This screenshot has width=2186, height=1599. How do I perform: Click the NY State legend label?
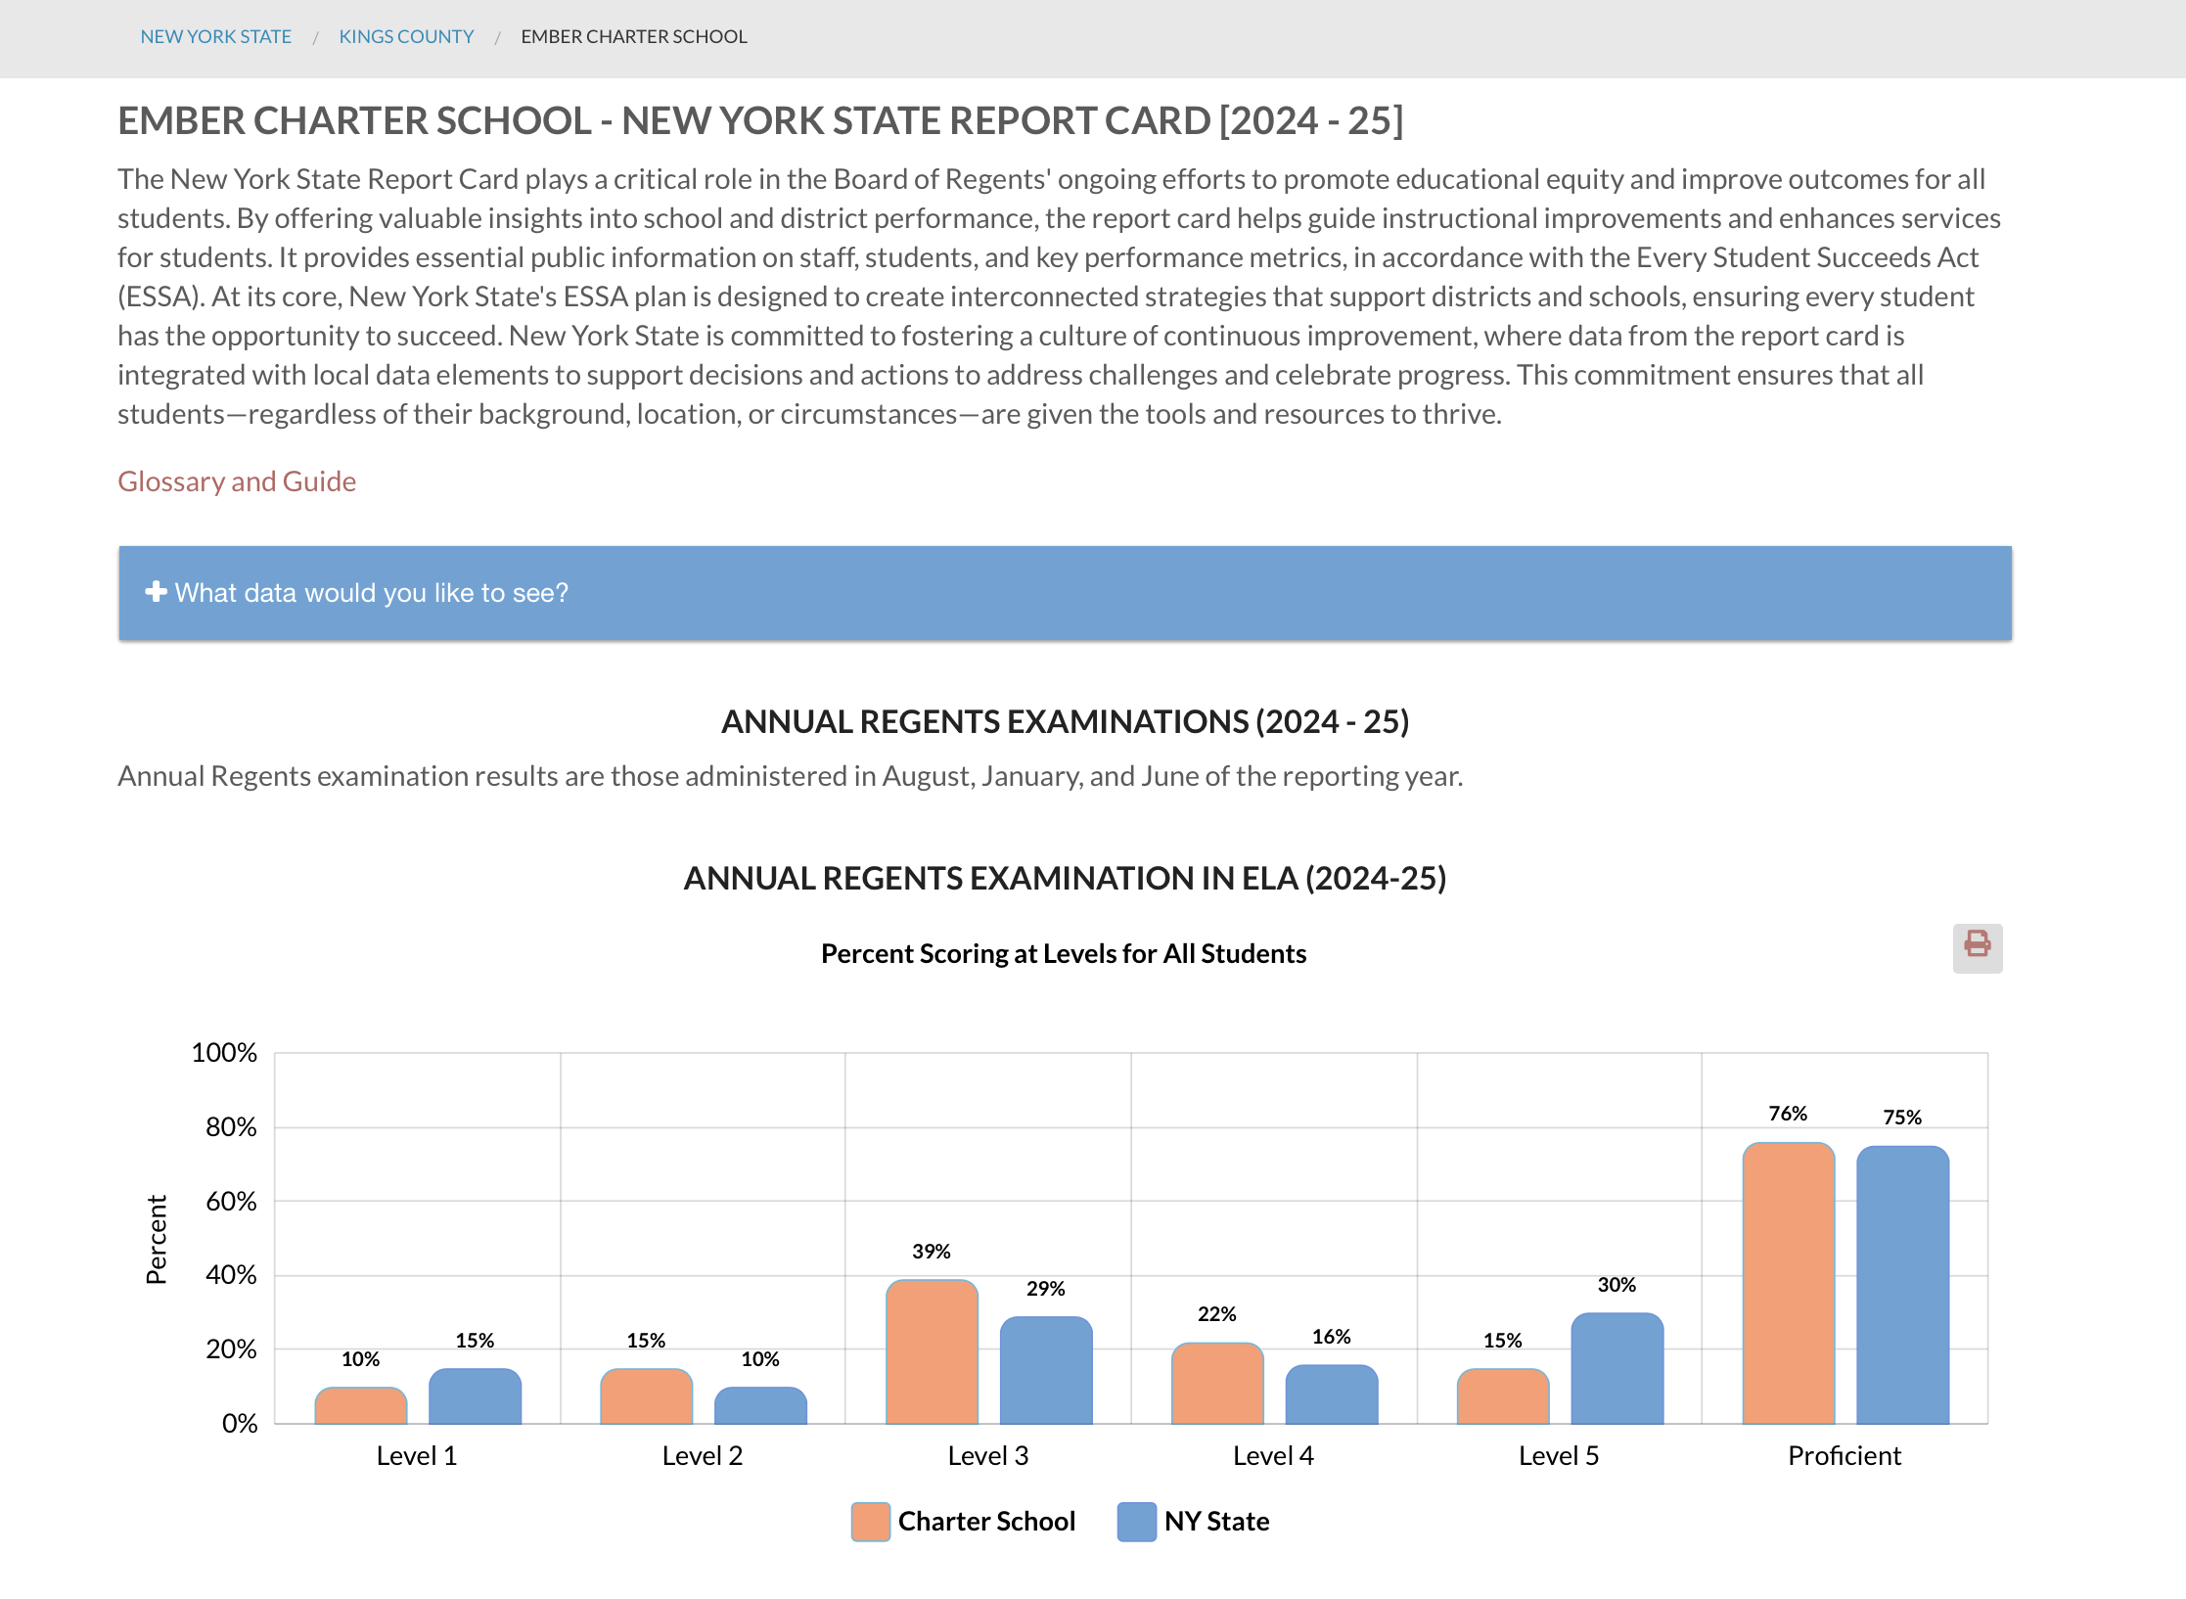1216,1522
